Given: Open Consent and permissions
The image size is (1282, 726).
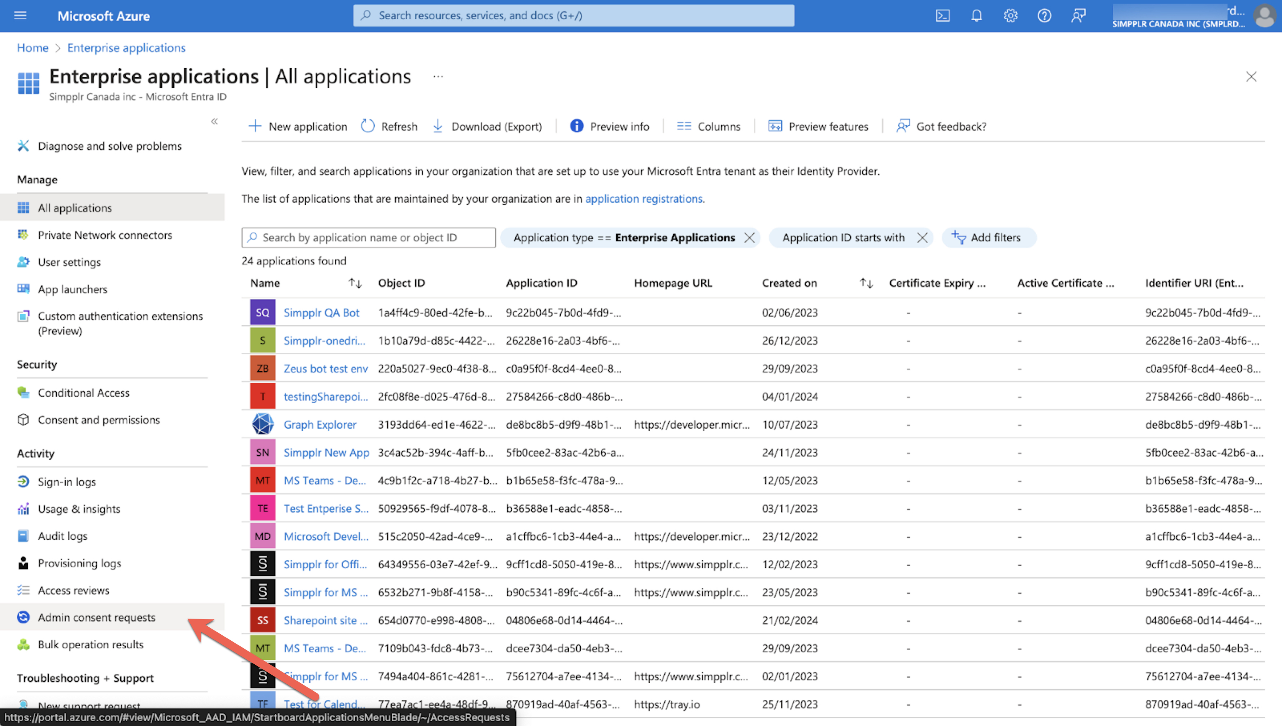Looking at the screenshot, I should 99,419.
